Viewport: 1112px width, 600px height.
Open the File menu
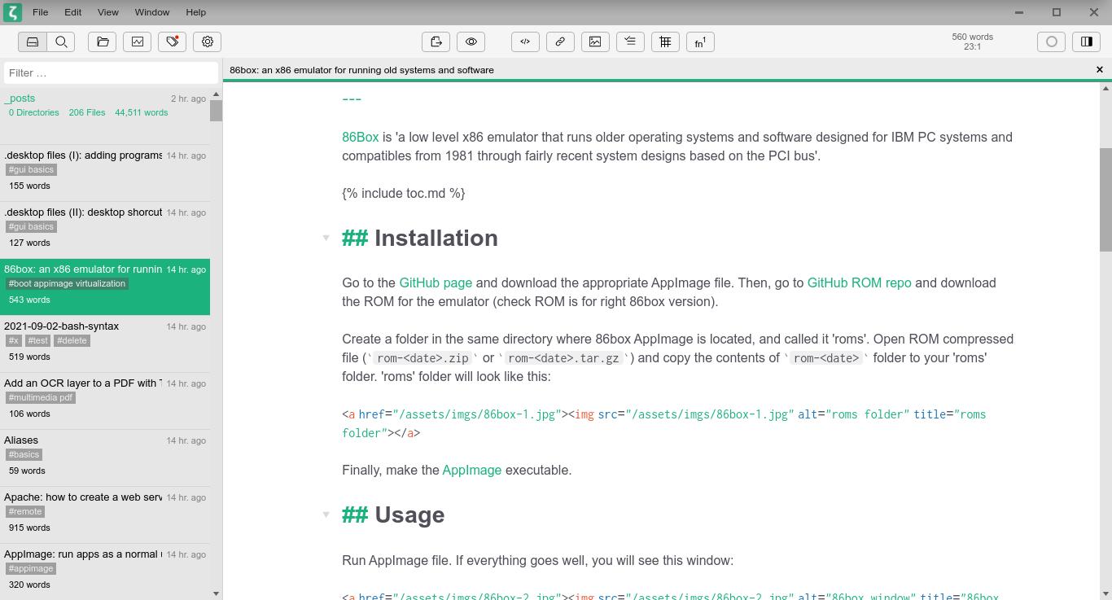click(40, 12)
